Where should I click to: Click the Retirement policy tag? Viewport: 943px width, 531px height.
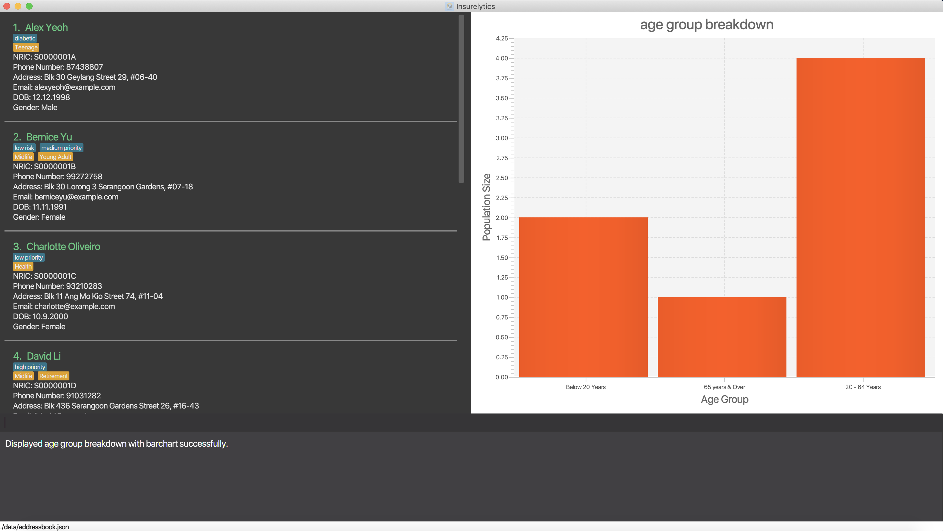pyautogui.click(x=53, y=376)
